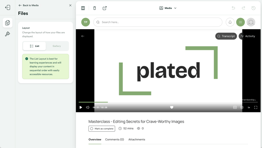262x148 pixels.
Task: Toggle closed captions CC
Action: [x=235, y=107]
